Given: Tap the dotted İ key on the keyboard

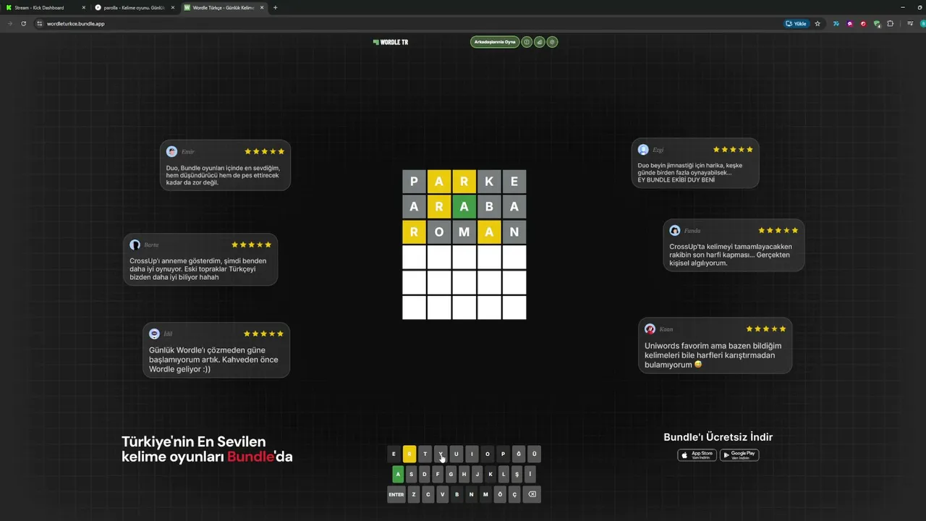Looking at the screenshot, I should [x=530, y=475].
